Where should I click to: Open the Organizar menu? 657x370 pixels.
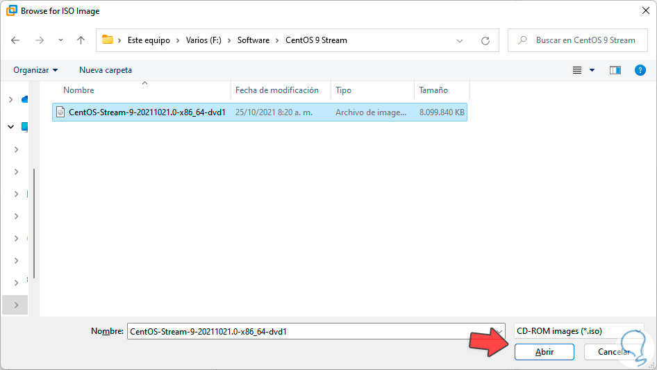(35, 70)
